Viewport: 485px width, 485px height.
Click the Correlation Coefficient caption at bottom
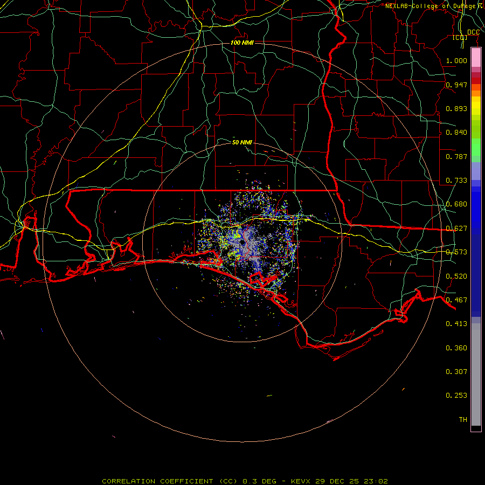click(245, 481)
